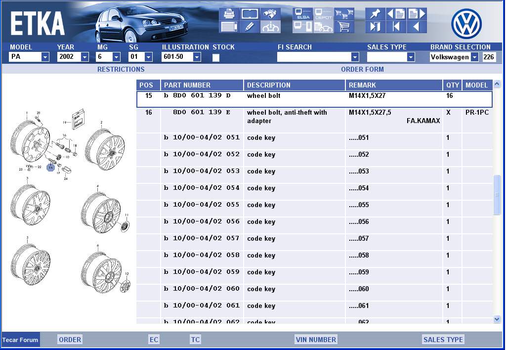Open ELSA from the toolbar

tap(303, 14)
